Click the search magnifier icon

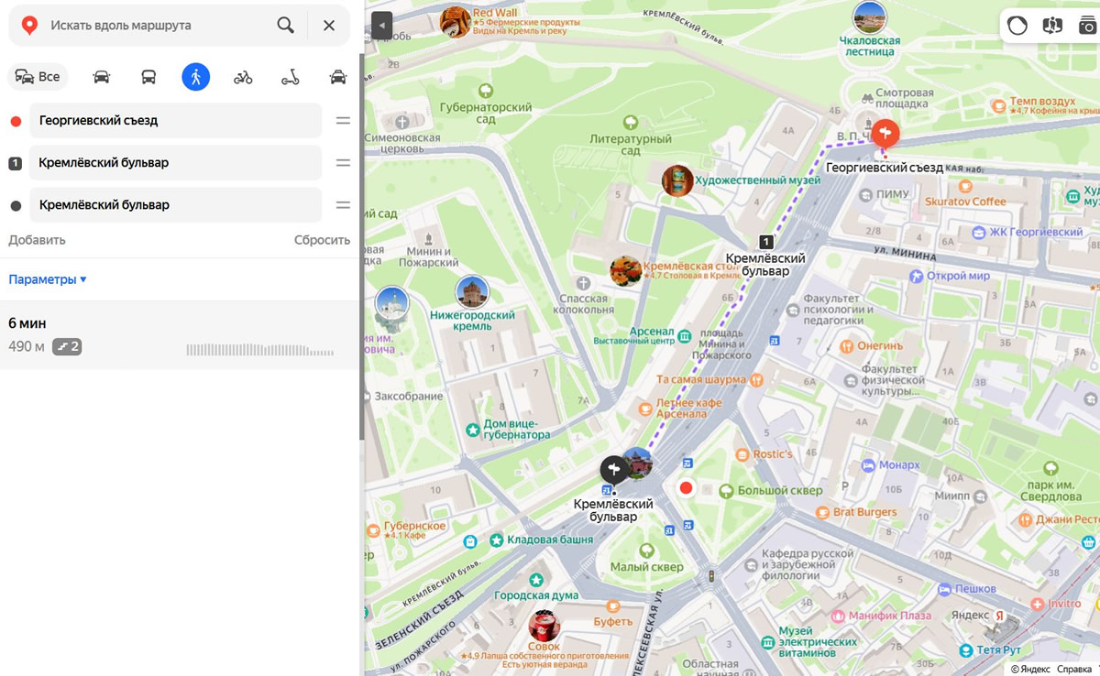pos(286,26)
